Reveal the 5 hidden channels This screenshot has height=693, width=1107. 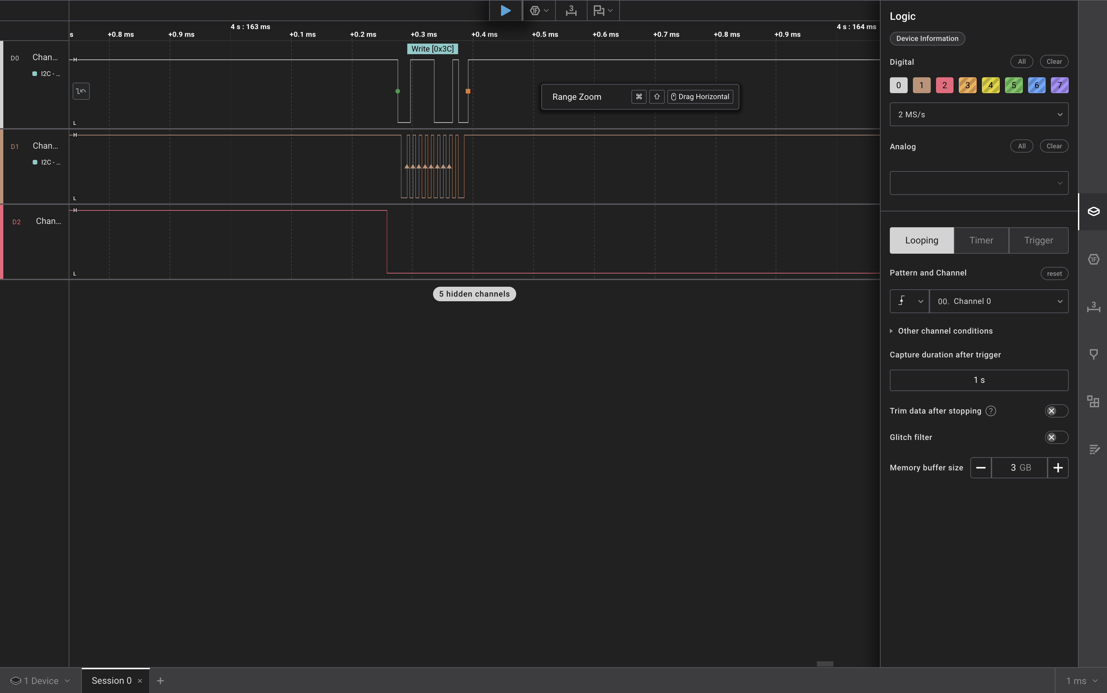pos(474,293)
